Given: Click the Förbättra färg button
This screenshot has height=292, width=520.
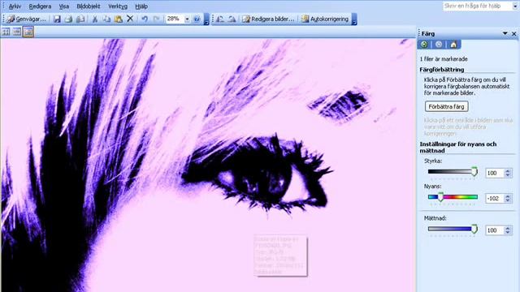Looking at the screenshot, I should (446, 106).
